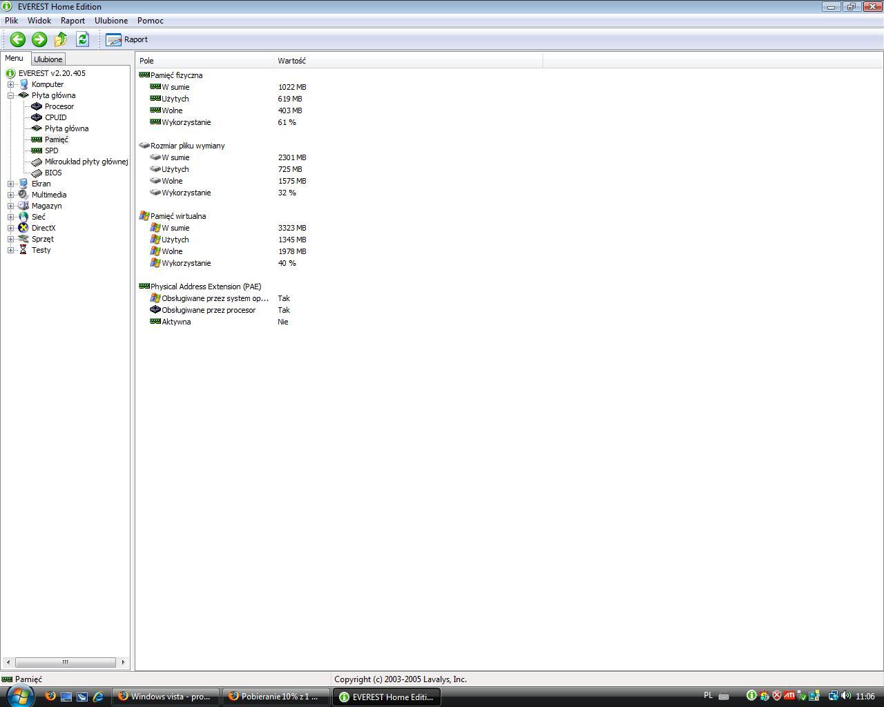Select the 2301 MB swap total value
Image resolution: width=884 pixels, height=707 pixels.
[x=292, y=157]
